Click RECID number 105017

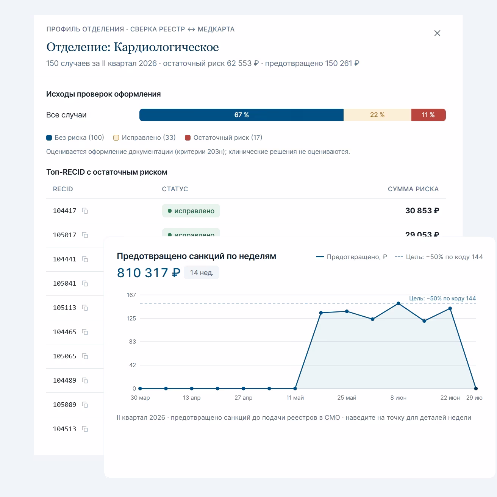coord(65,235)
